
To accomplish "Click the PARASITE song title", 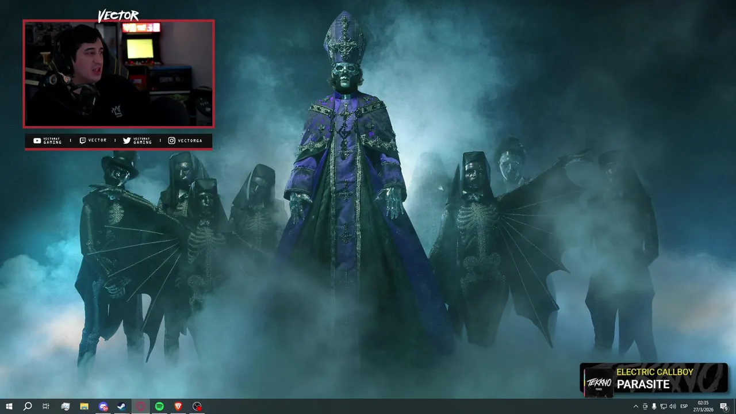I will (643, 384).
